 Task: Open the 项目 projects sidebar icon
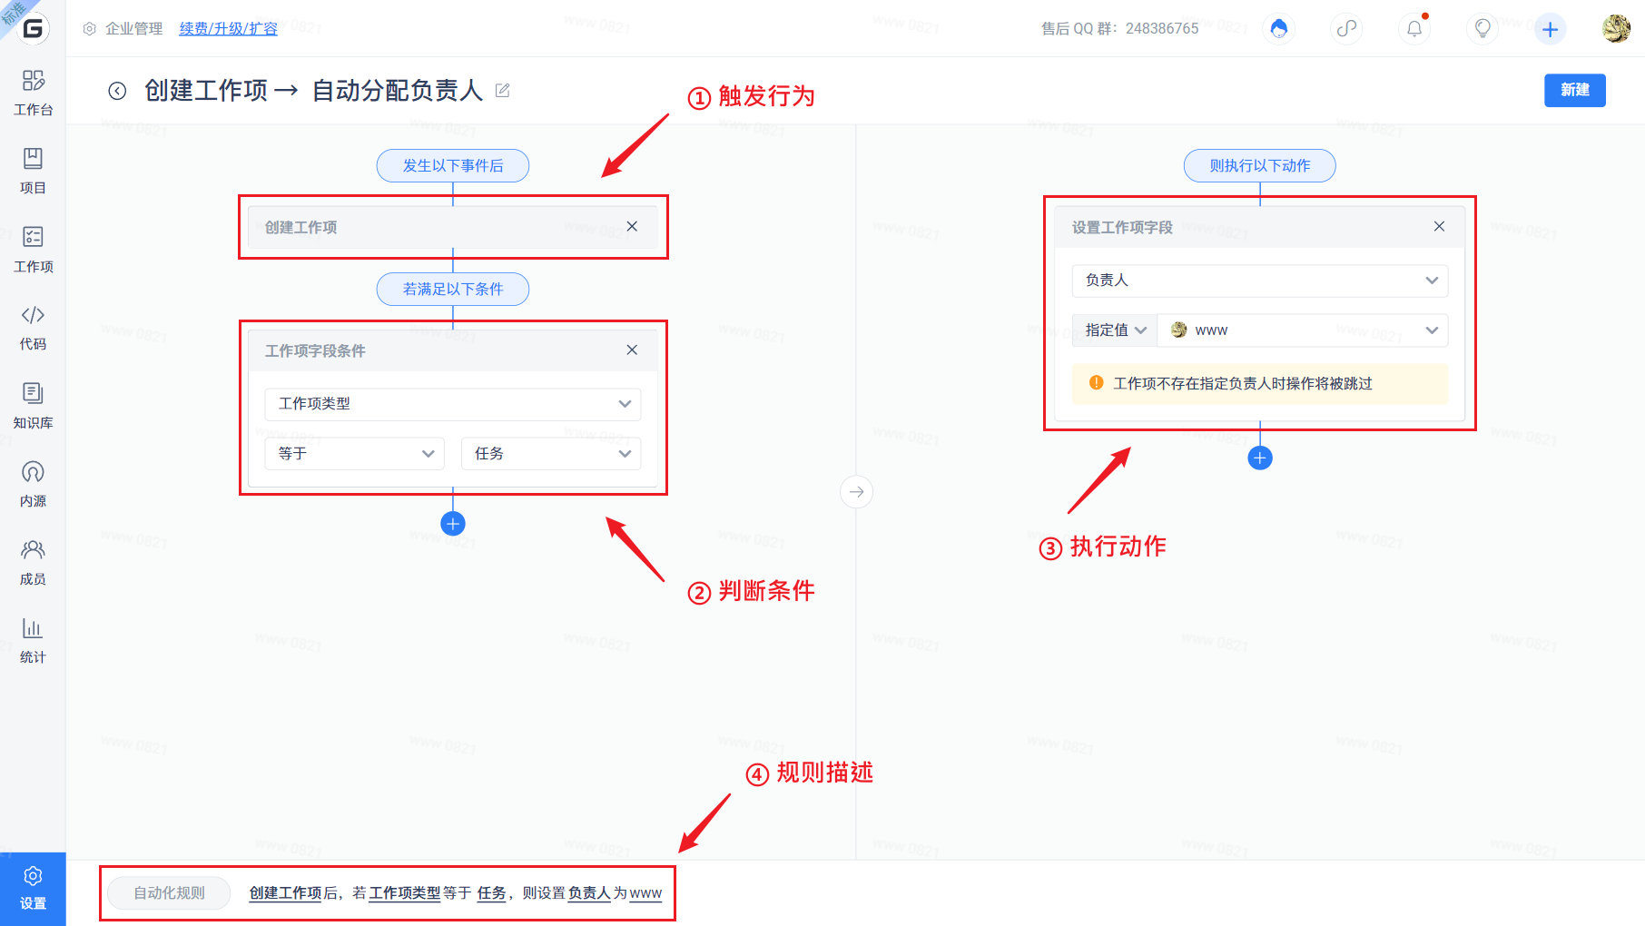[x=33, y=172]
